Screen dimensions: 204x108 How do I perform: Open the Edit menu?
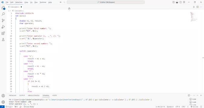coord(12,2)
